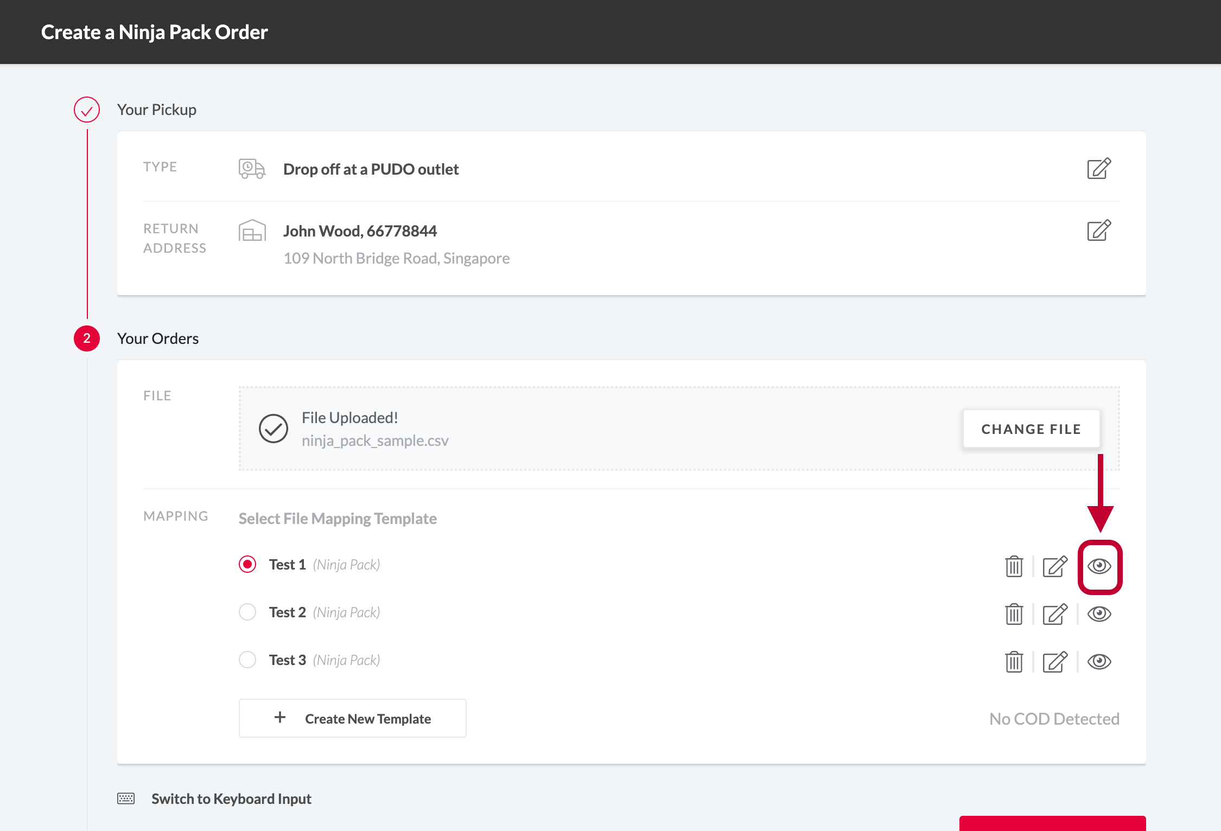This screenshot has height=831, width=1221.
Task: Click the edit icon for Pickup Type
Action: click(x=1099, y=169)
